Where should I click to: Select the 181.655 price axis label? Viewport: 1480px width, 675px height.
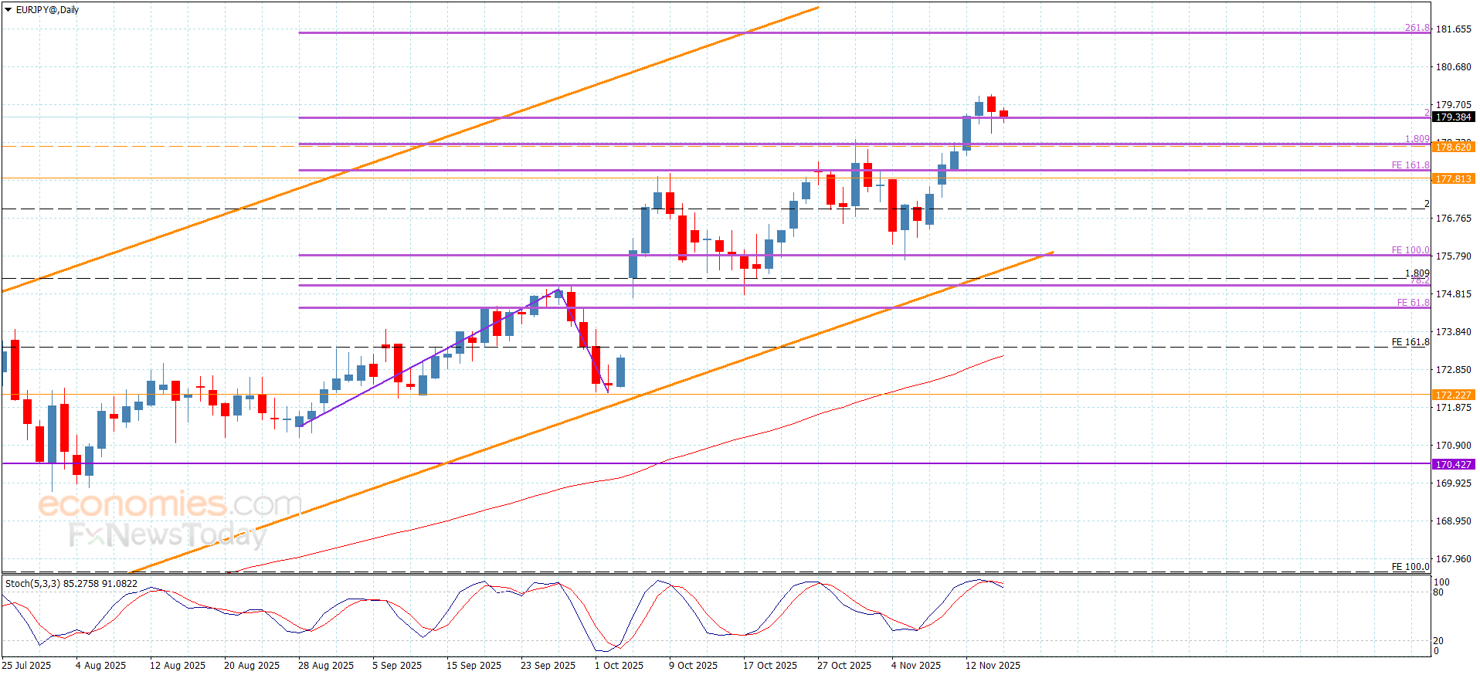(x=1453, y=29)
